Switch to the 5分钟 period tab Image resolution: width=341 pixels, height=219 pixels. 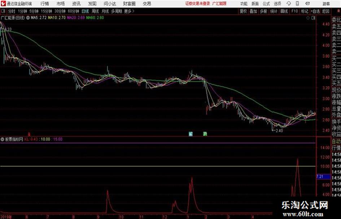pyautogui.click(x=34, y=11)
